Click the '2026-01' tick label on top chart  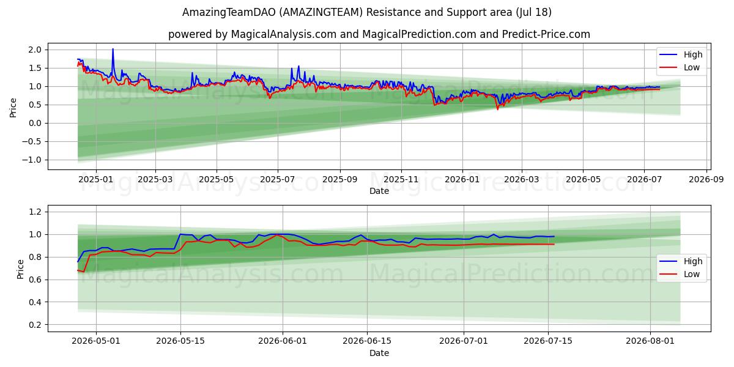point(462,180)
